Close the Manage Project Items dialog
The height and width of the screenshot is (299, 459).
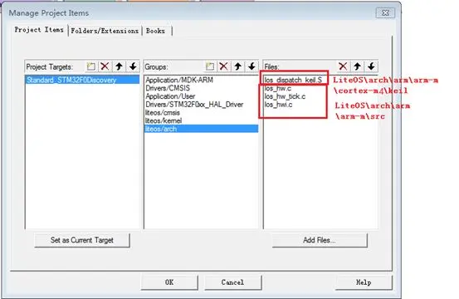tap(385, 13)
